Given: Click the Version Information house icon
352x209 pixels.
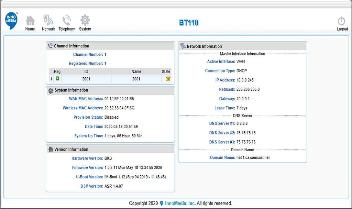Looking at the screenshot, I should 51,149.
